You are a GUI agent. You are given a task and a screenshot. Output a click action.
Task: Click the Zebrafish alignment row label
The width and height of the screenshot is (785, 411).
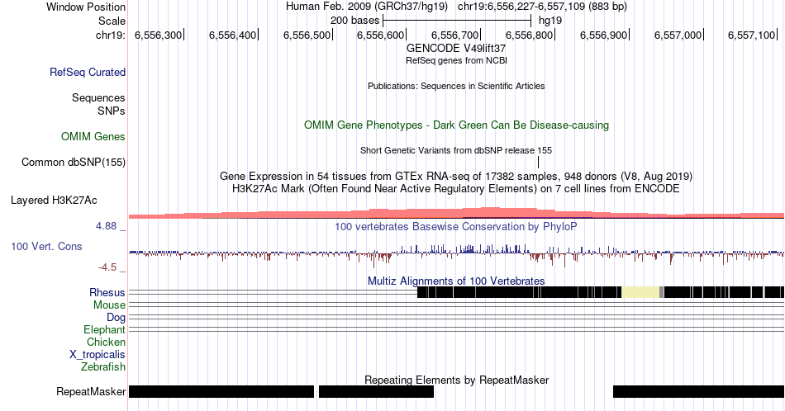(x=103, y=366)
